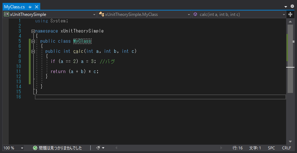Viewport: 297px width, 153px height.
Task: Collapse the calc method block
Action: [33, 51]
